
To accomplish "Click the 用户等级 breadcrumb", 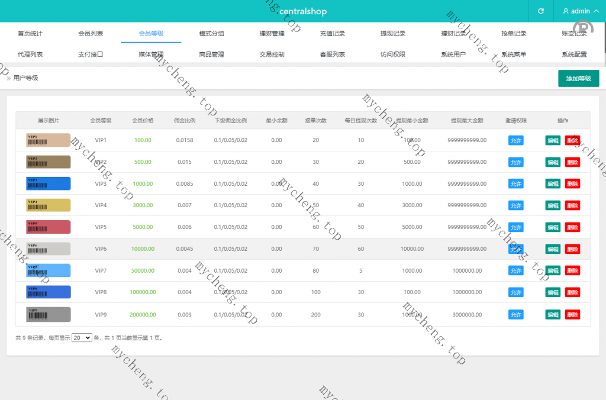I will tap(25, 78).
